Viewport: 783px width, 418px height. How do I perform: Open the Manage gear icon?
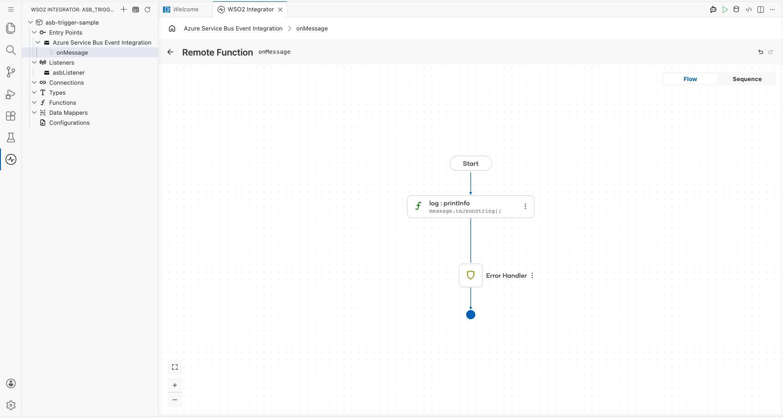11,405
